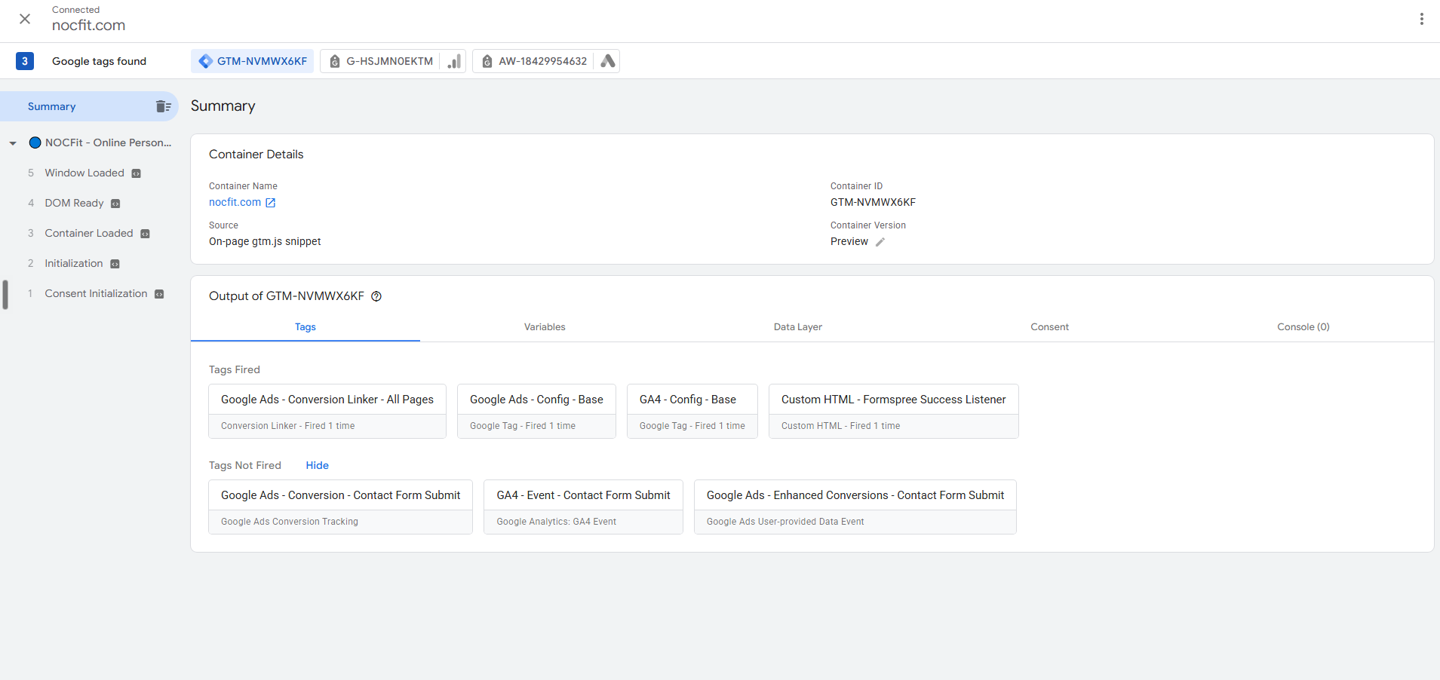Click the blue 3 tags found badge
This screenshot has width=1440, height=680.
[x=25, y=61]
